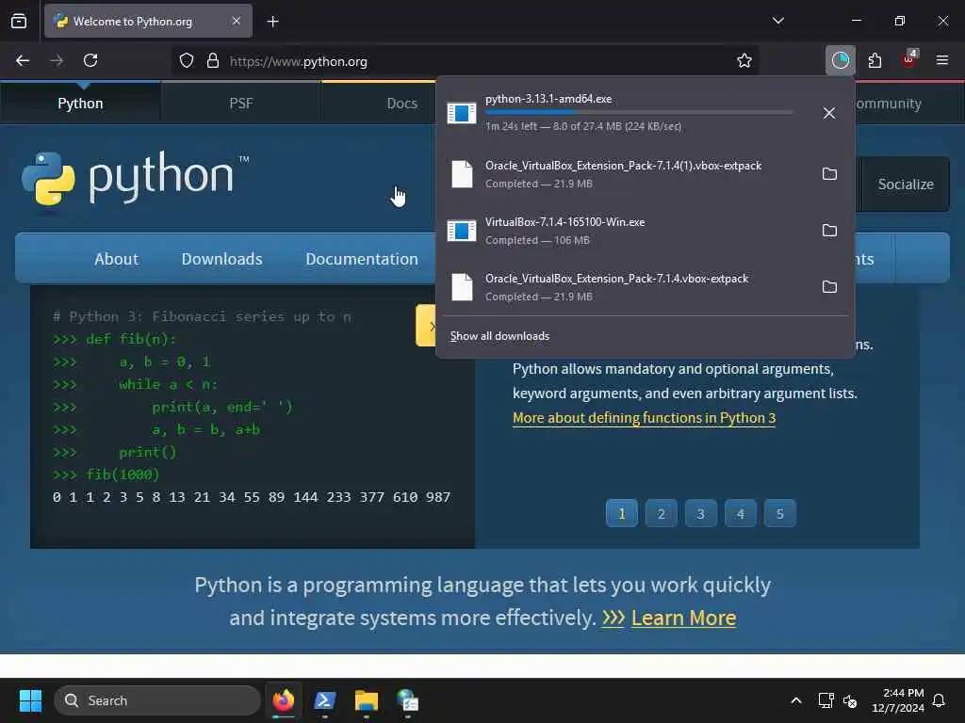Show Extension_Pack-7.1.4(1) in folder
The width and height of the screenshot is (965, 723).
pyautogui.click(x=829, y=174)
